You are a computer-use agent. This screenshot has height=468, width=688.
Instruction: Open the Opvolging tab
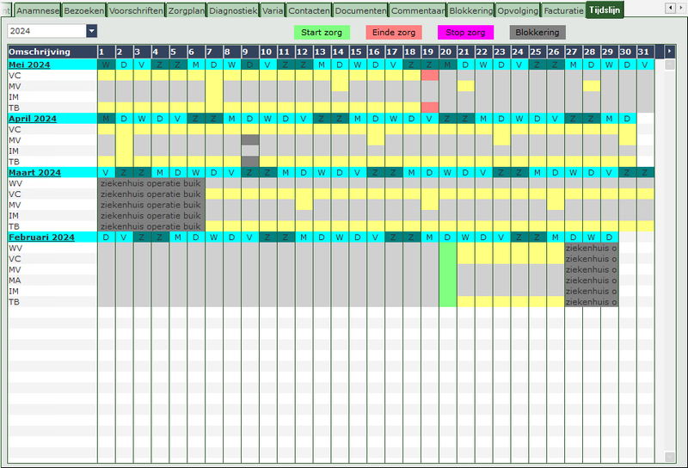click(518, 10)
